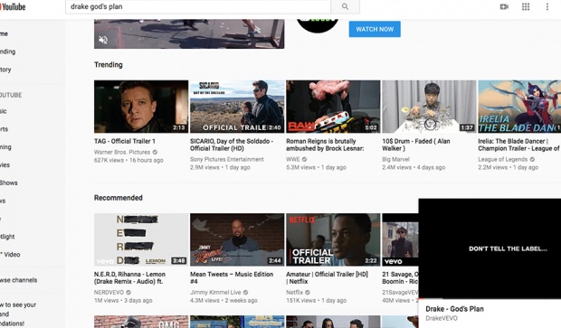Click Roman Reigns is brutally ambushed title

(325, 145)
